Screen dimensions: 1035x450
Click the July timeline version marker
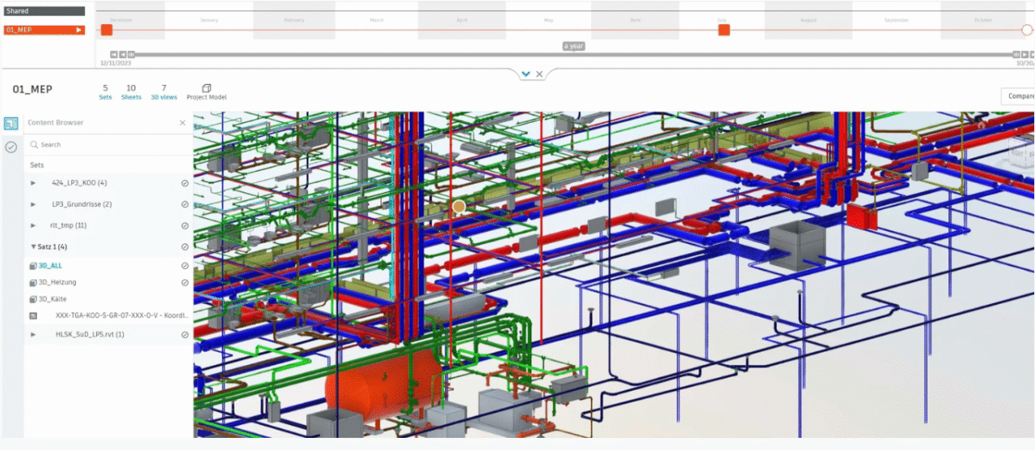(724, 30)
